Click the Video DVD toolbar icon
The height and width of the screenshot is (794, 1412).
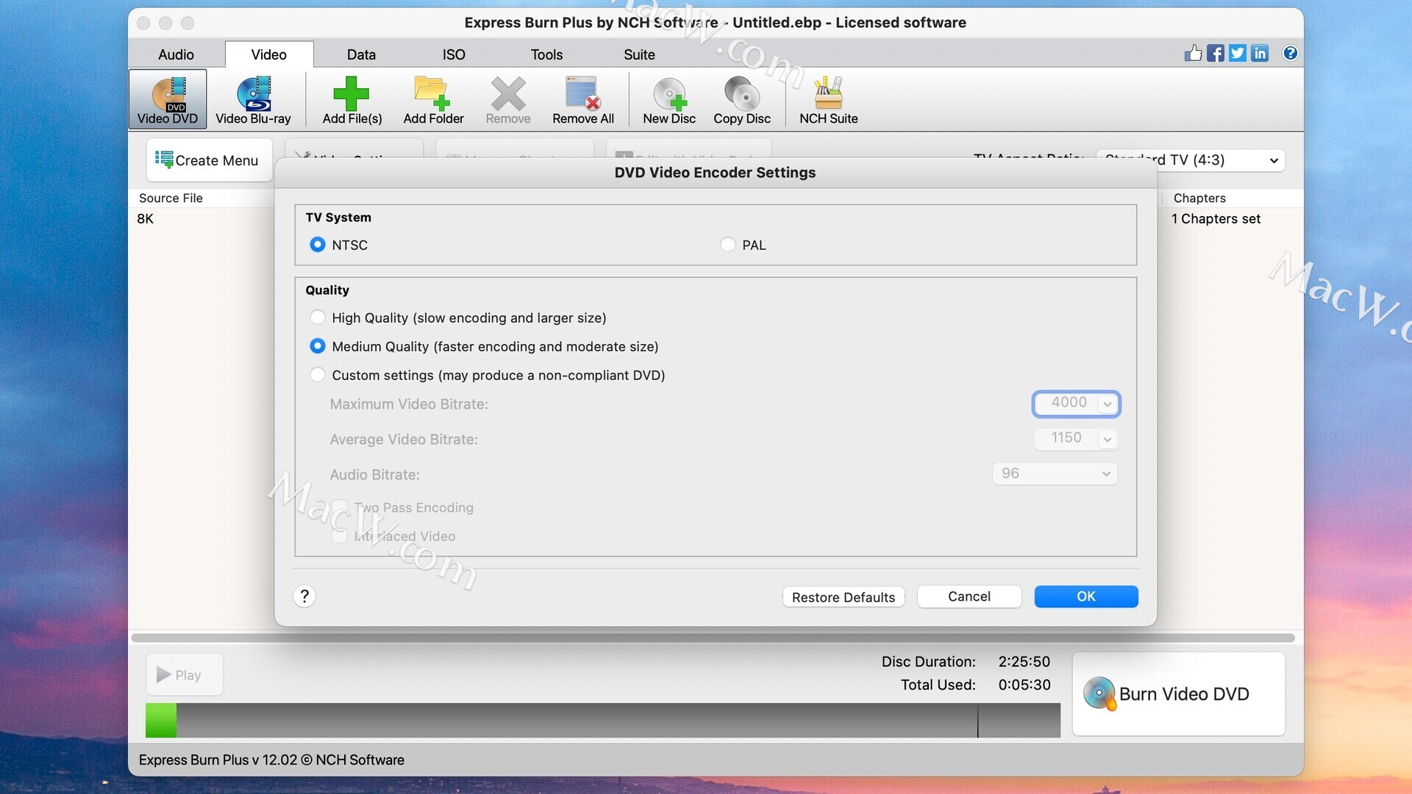(168, 99)
